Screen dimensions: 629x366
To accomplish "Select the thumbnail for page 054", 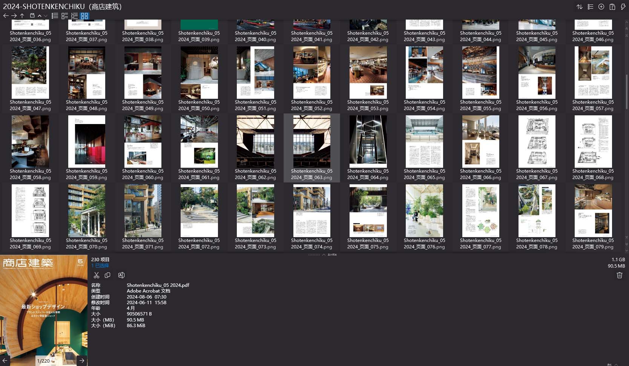I will coord(424,72).
